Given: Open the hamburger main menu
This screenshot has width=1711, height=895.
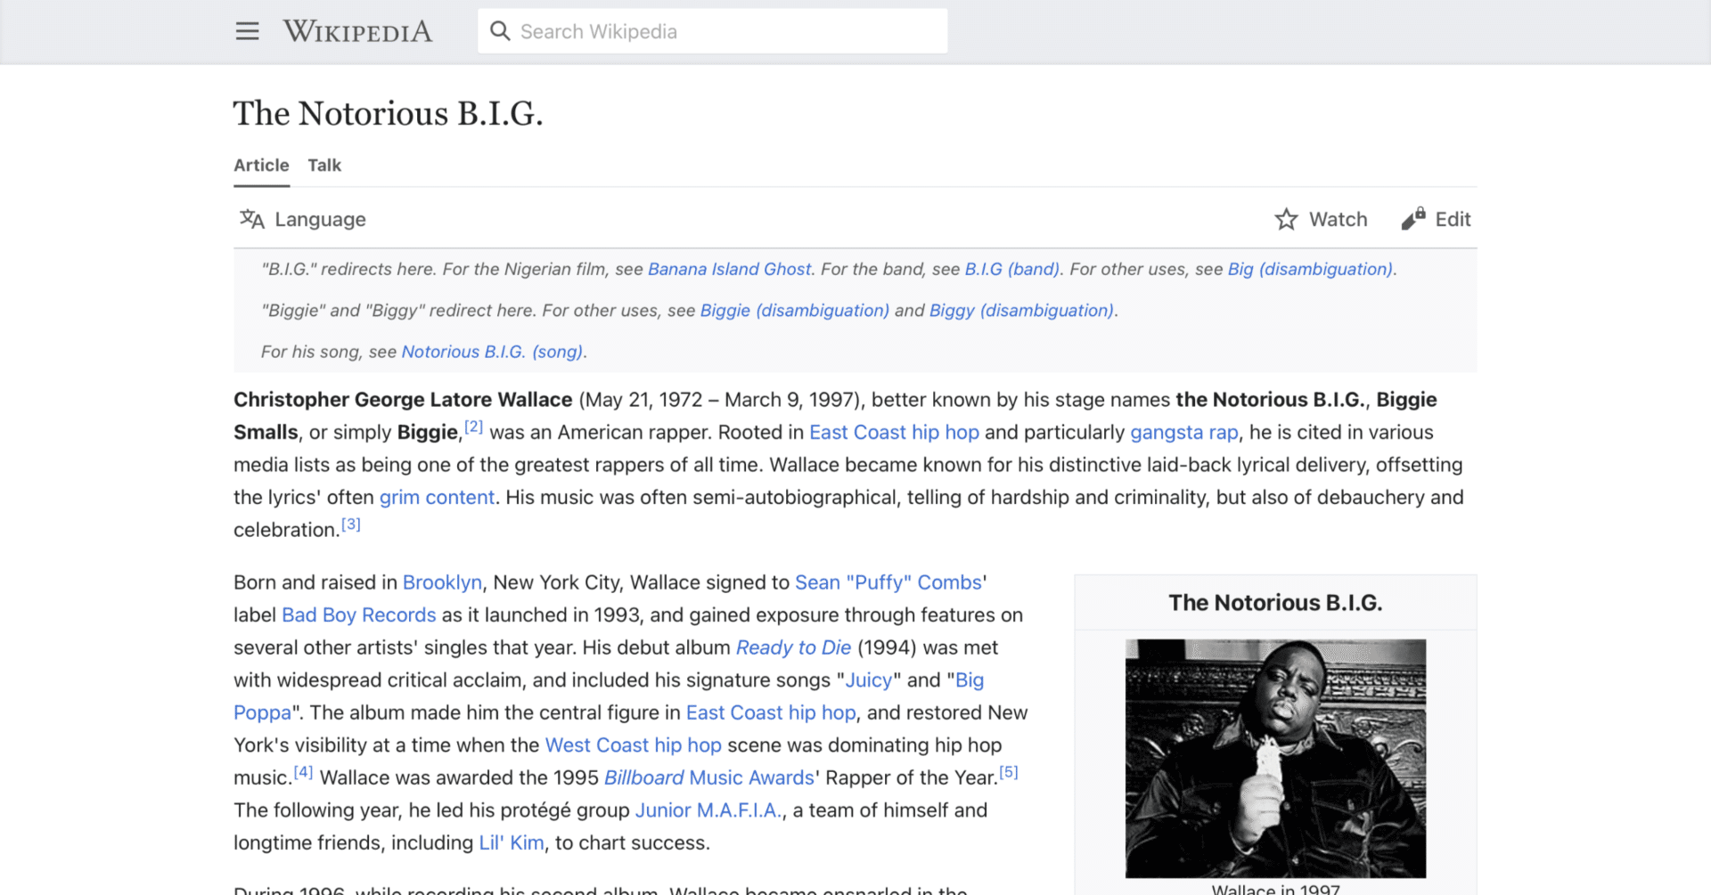Looking at the screenshot, I should 247,31.
